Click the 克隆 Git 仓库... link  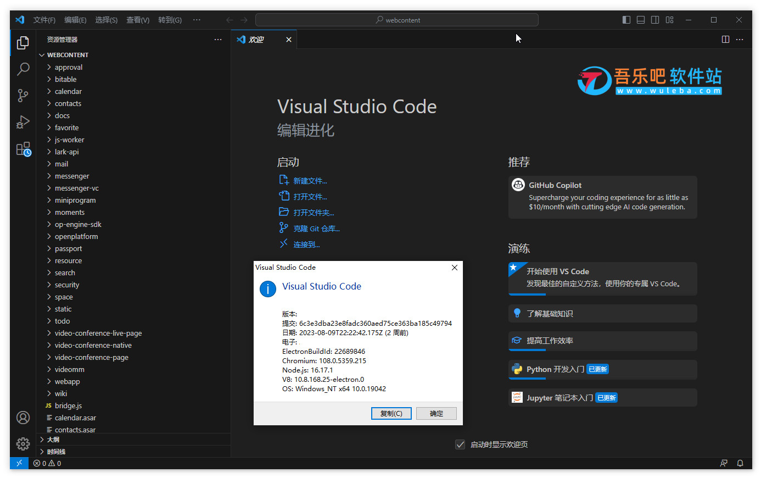316,229
